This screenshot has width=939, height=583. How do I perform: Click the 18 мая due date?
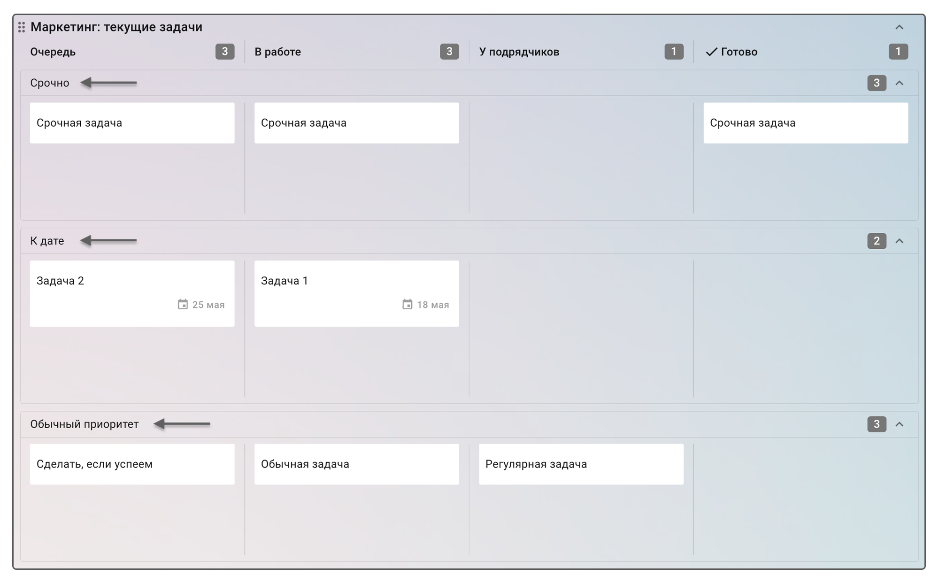pos(432,305)
